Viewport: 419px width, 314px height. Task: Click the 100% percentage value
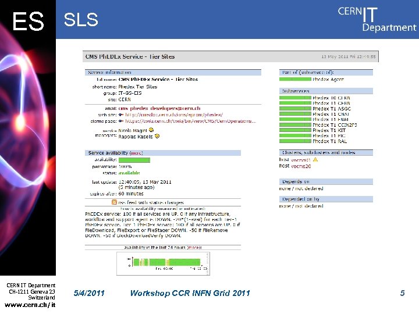pos(125,167)
